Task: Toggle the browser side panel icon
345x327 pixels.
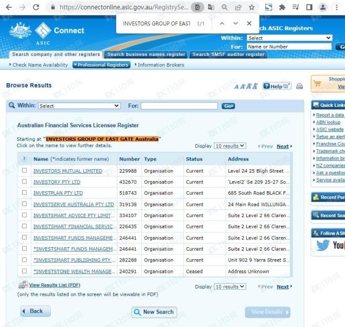Action: pos(309,7)
